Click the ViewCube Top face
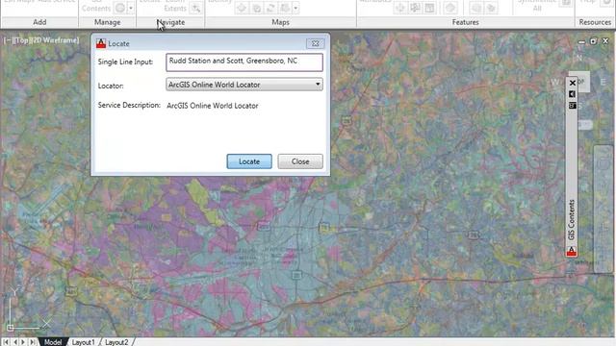 coord(580,81)
